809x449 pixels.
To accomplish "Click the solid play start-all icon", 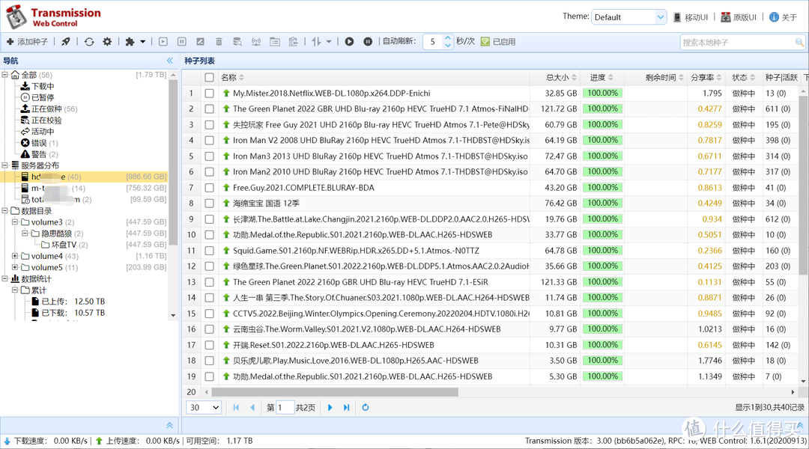I will click(349, 42).
